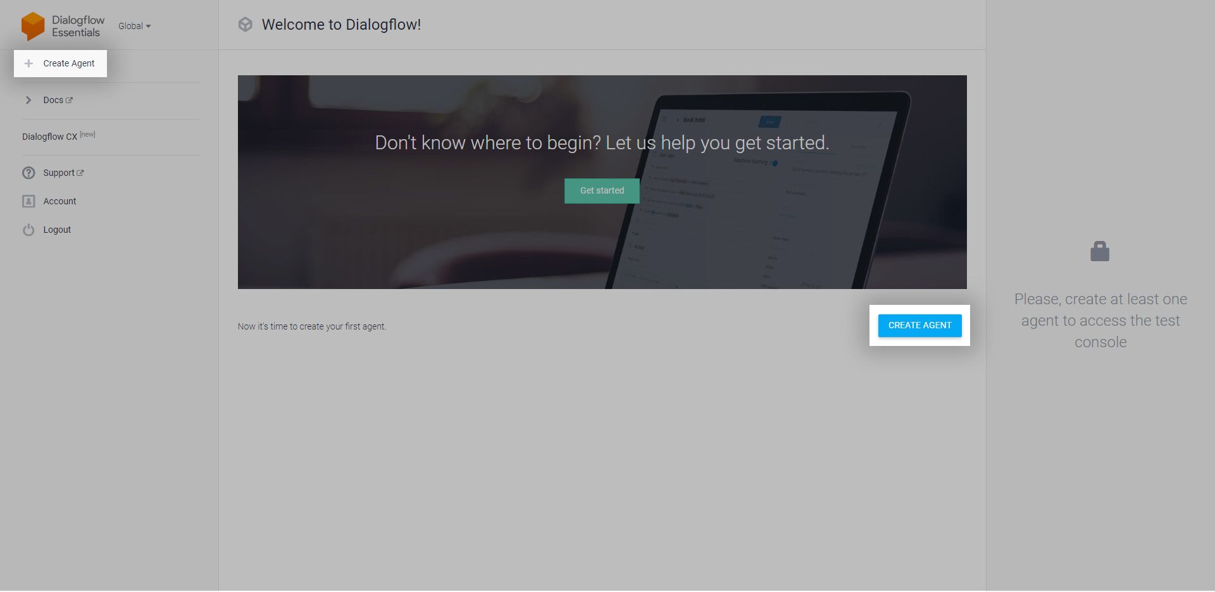
Task: Open the Global region dropdown
Action: click(x=134, y=26)
